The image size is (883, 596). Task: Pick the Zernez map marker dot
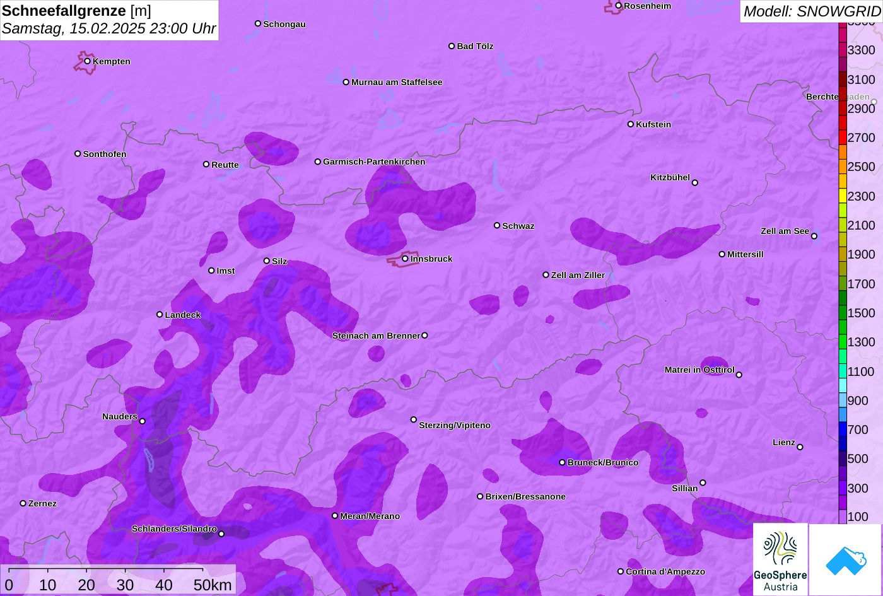[23, 503]
